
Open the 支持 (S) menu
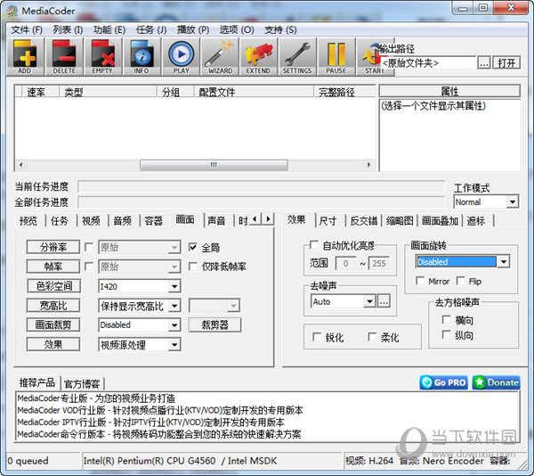[280, 30]
